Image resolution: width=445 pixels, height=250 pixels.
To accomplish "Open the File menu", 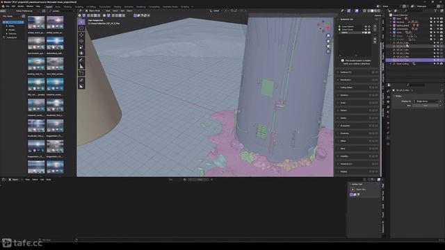I will (x=8, y=6).
